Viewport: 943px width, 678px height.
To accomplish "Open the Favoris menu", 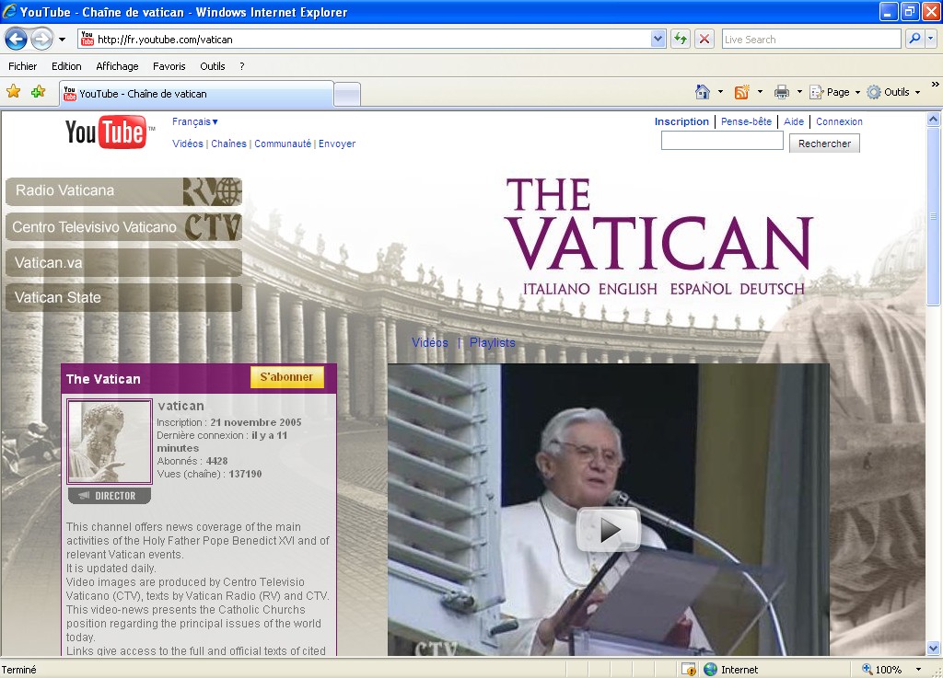I will 169,66.
